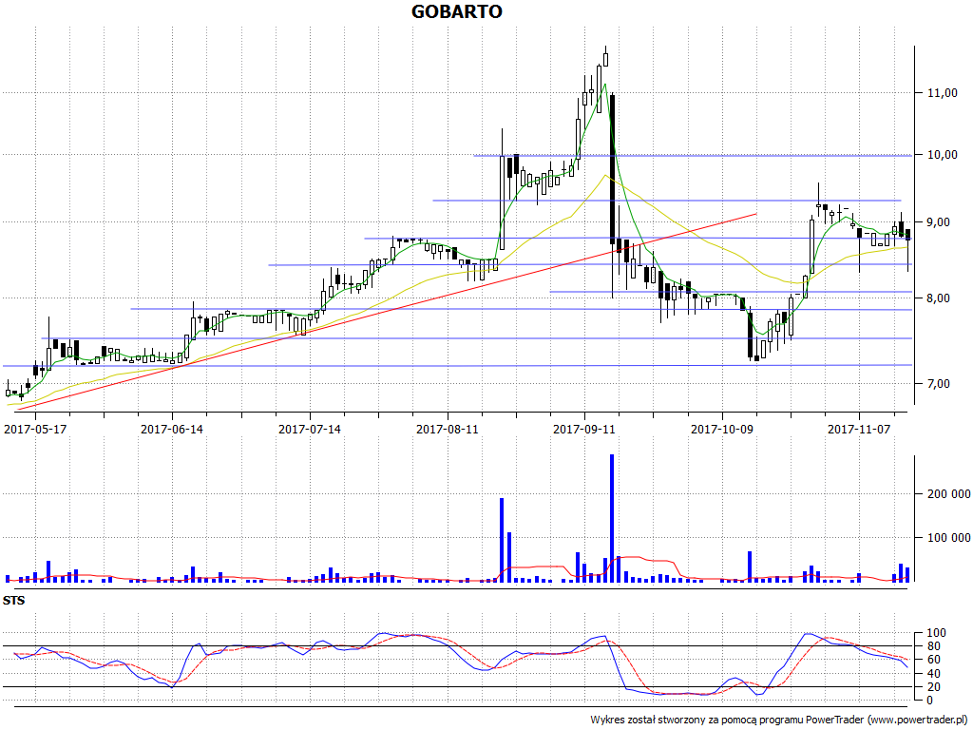Select the 2017-09-11 date label
Image resolution: width=973 pixels, height=730 pixels.
584,429
